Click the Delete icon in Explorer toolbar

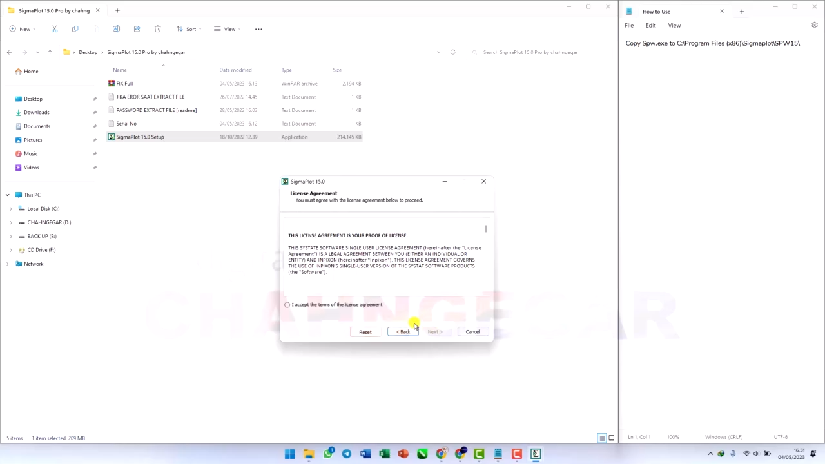click(157, 28)
